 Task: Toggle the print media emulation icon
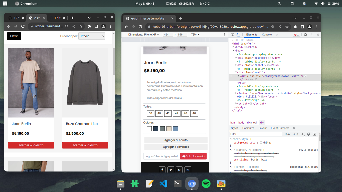309,134
